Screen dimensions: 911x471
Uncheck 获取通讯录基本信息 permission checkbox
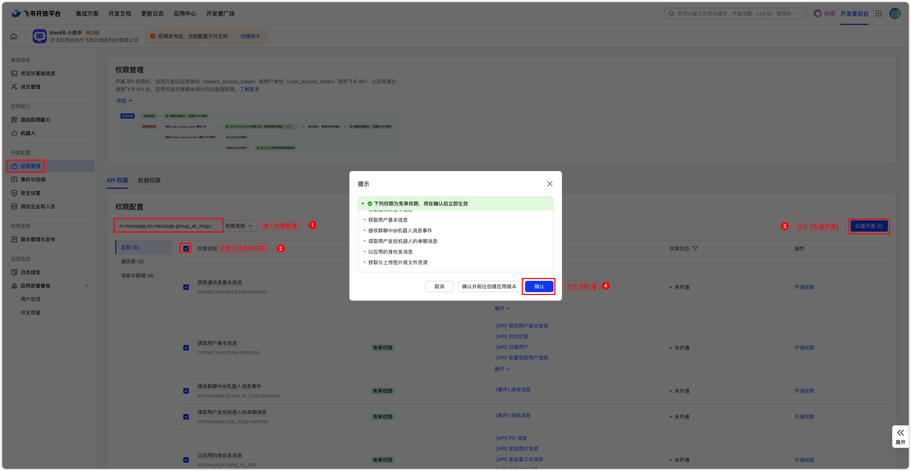tap(186, 287)
